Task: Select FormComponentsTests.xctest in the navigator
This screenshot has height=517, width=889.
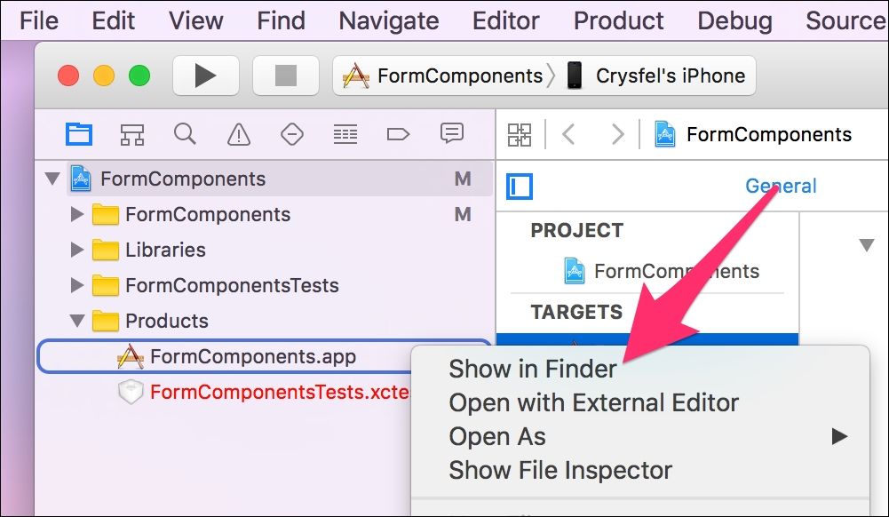Action: [280, 393]
